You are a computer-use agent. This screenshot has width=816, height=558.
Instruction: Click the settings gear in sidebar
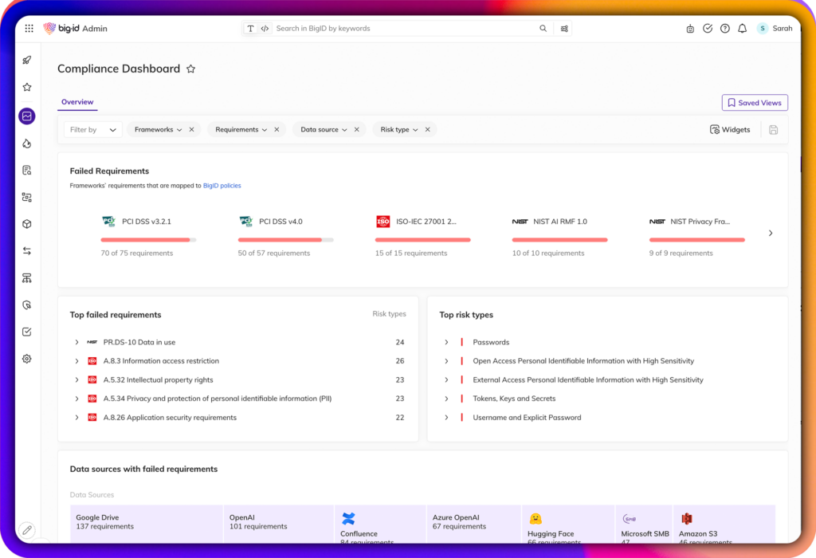pyautogui.click(x=27, y=359)
